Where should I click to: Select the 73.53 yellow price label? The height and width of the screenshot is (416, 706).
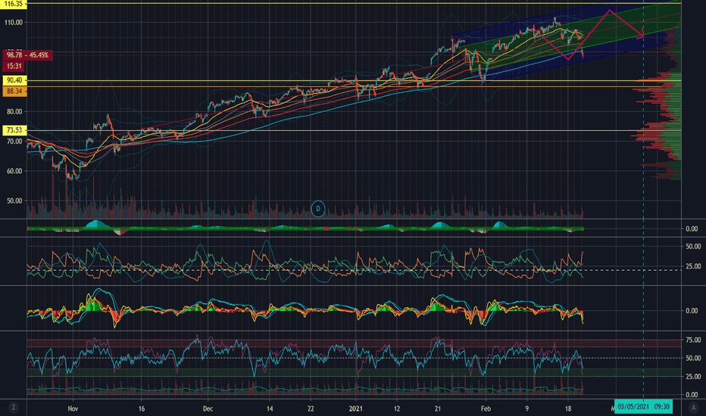(x=14, y=130)
